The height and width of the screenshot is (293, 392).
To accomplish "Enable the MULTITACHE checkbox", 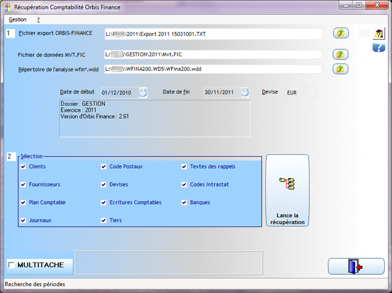I will coord(12,264).
